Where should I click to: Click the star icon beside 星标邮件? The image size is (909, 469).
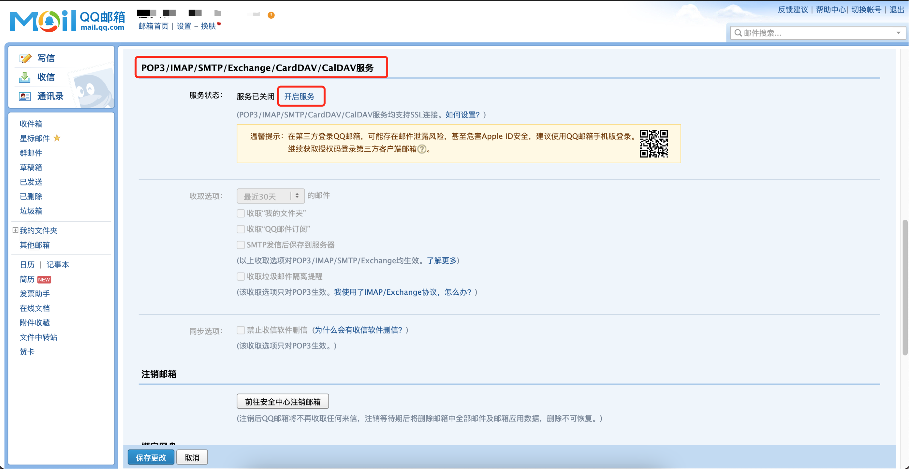coord(57,138)
